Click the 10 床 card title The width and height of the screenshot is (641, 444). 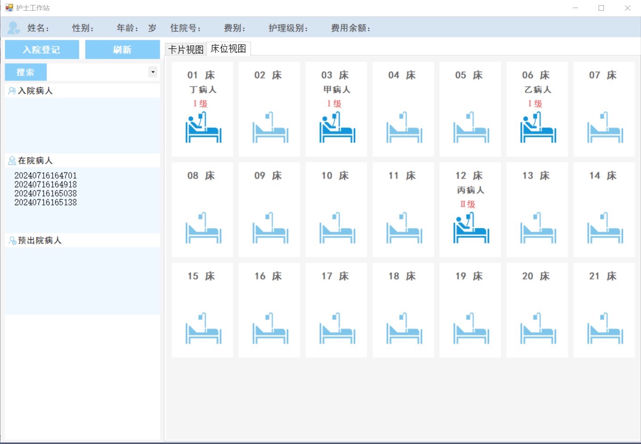point(335,176)
